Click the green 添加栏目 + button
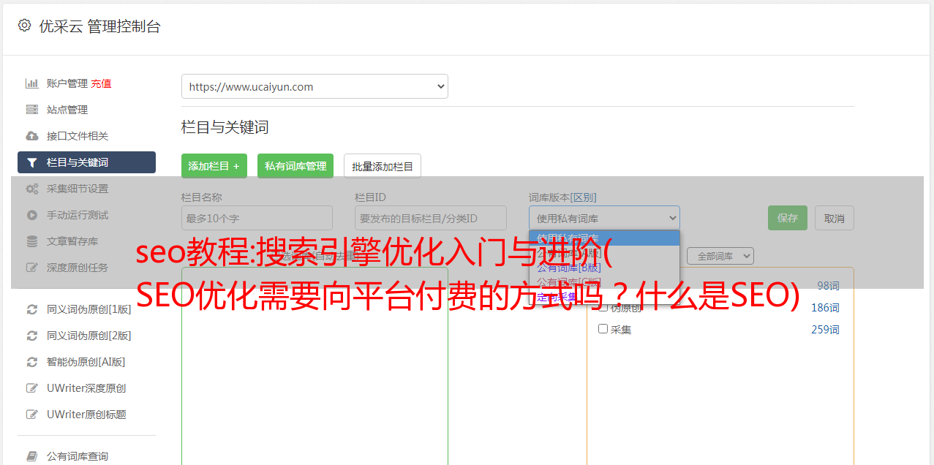934x465 pixels. point(214,166)
